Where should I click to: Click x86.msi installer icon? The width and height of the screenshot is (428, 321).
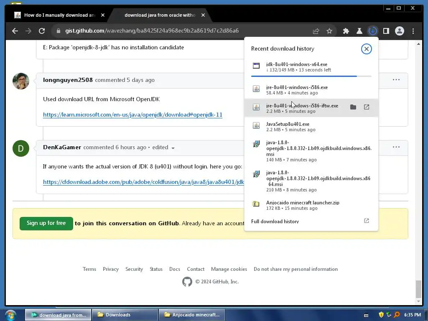click(x=256, y=144)
